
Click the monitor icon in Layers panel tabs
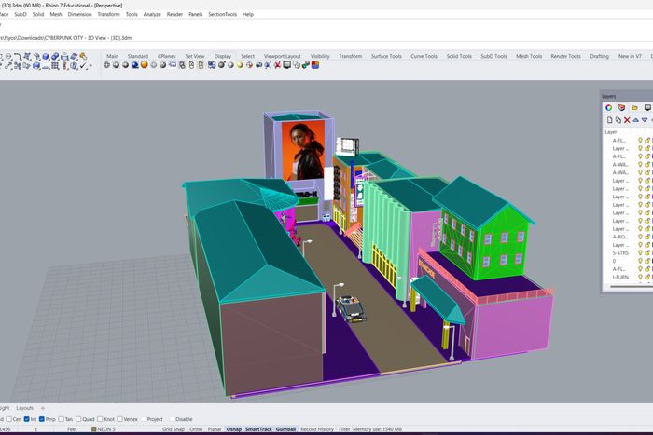tap(647, 107)
